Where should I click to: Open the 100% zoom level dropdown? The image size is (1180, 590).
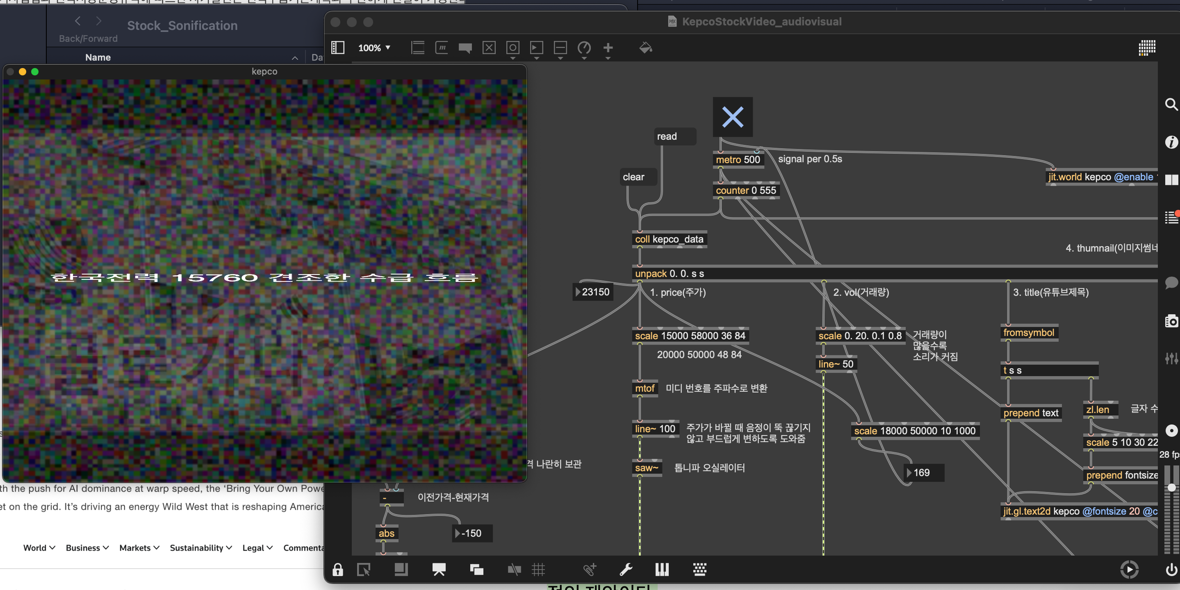(x=374, y=48)
